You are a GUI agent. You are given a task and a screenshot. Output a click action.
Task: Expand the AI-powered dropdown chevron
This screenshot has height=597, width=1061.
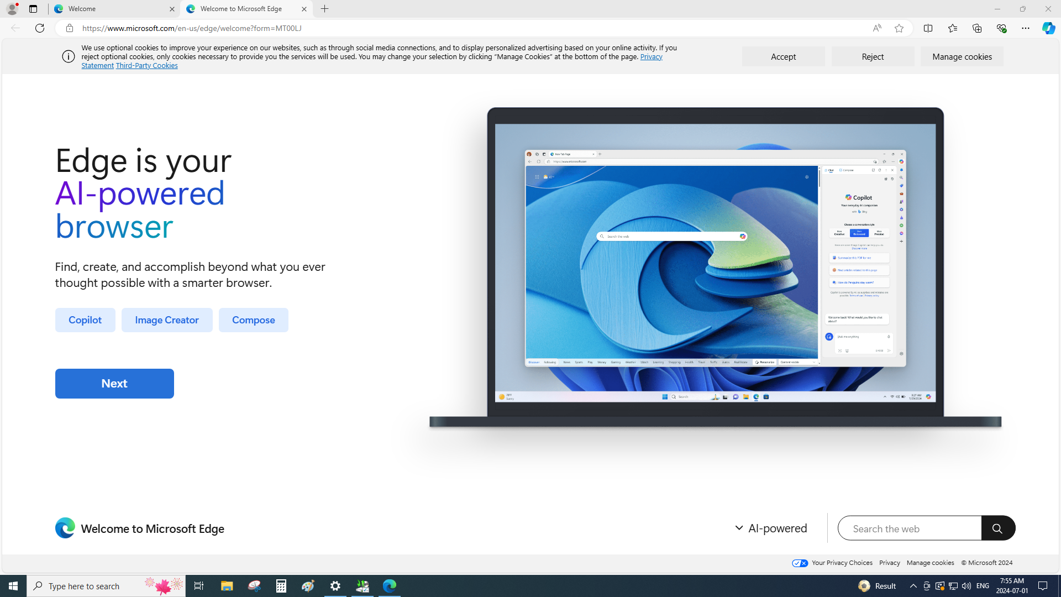tap(739, 528)
